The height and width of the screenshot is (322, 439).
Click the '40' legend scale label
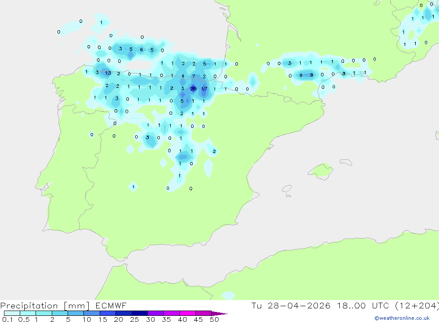coord(182,319)
